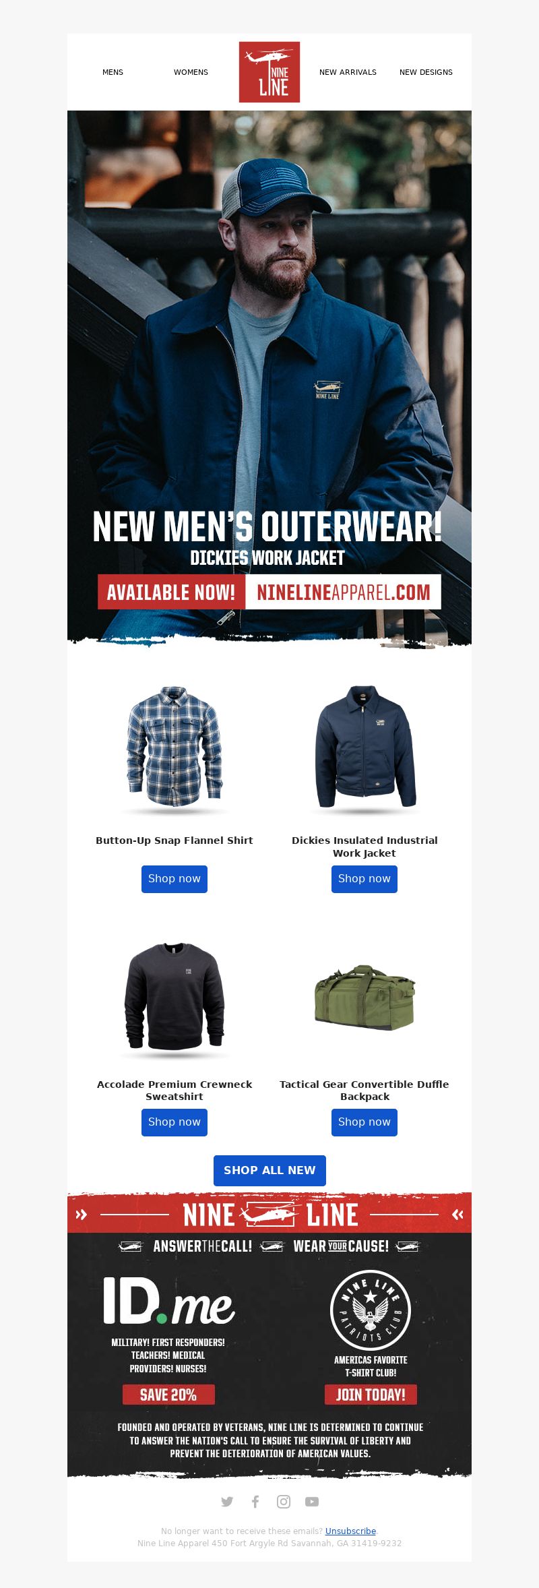539x1588 pixels.
Task: Click the SAVE 20% button
Action: pos(168,1395)
